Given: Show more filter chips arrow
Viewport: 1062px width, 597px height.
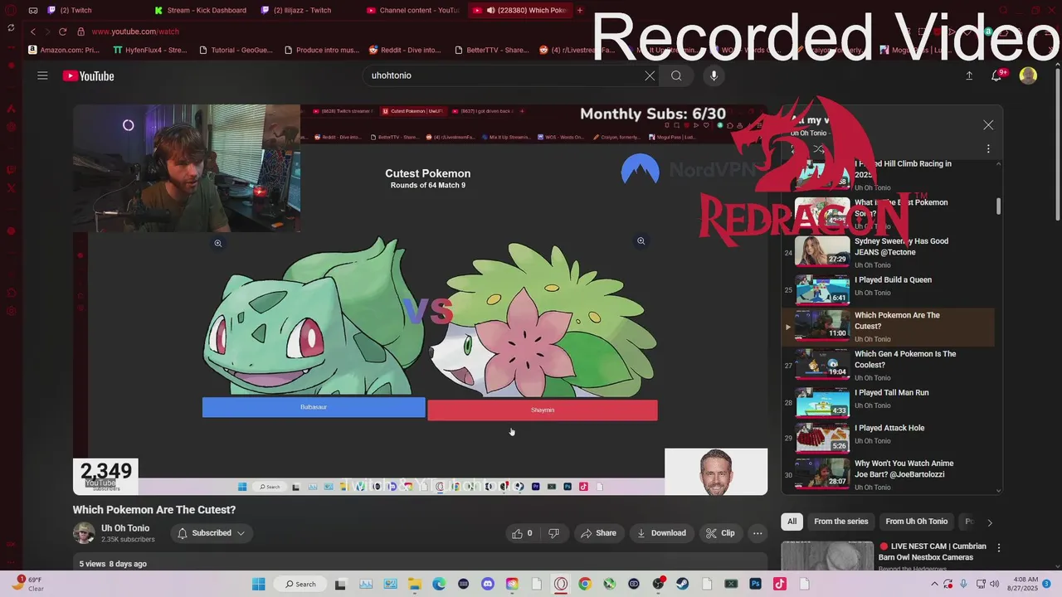Looking at the screenshot, I should [989, 522].
